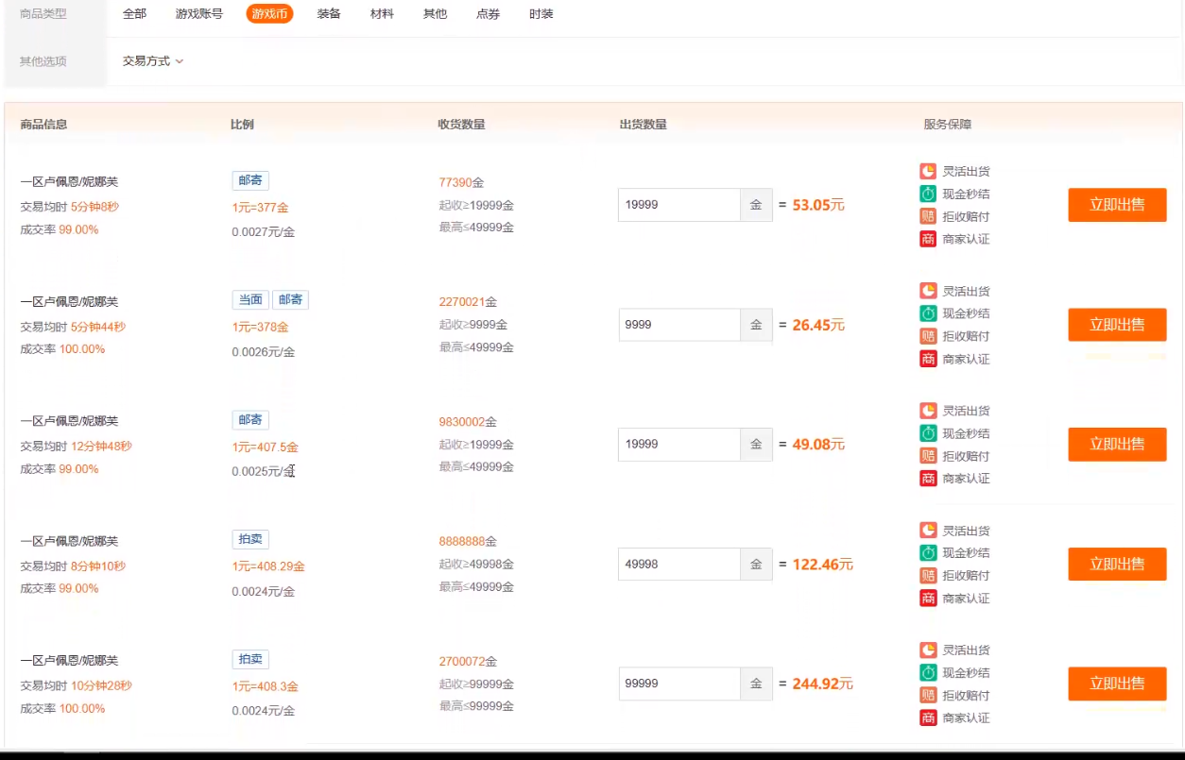The height and width of the screenshot is (760, 1185).
Task: Switch to the 装备 category tab
Action: (328, 13)
